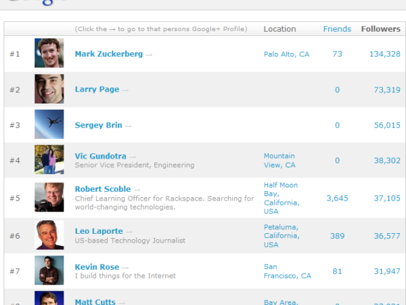Click Sergey Brin's airplane profile picture

[x=49, y=125]
